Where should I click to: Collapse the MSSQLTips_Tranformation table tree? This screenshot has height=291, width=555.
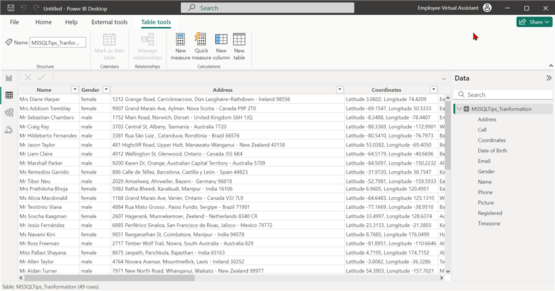(459, 109)
